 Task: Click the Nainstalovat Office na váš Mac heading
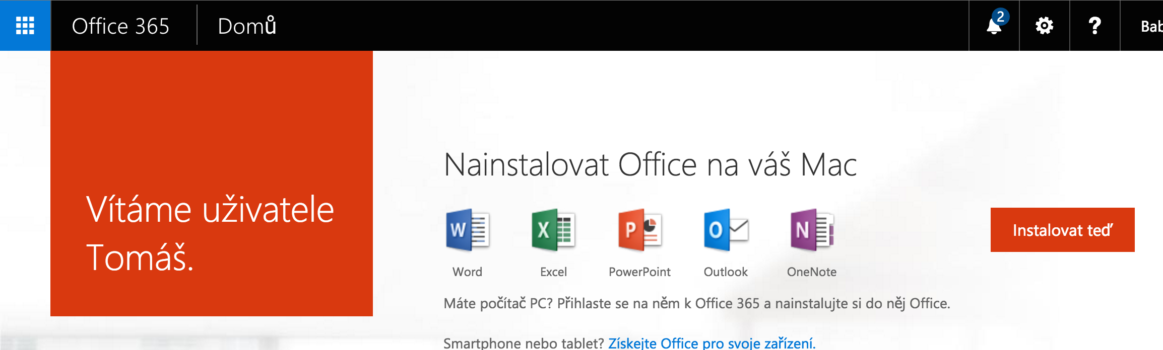click(650, 165)
